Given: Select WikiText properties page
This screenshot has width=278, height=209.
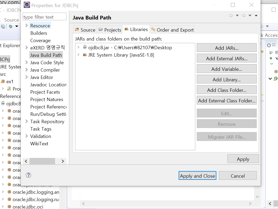Looking at the screenshot, I should tap(39, 144).
